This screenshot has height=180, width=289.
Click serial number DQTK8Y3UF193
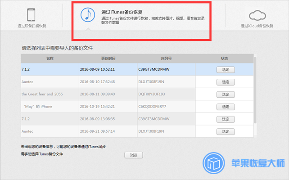pyautogui.click(x=152, y=94)
